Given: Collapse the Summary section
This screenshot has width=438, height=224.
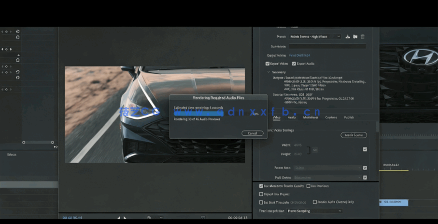Looking at the screenshot, I should click(x=268, y=72).
